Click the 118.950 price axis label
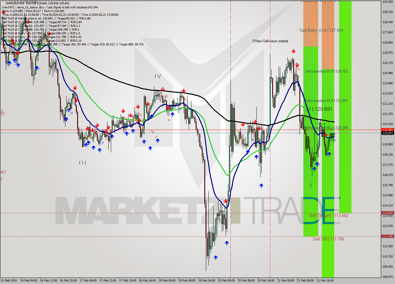Viewport: 395px width, 284px height. (x=387, y=144)
